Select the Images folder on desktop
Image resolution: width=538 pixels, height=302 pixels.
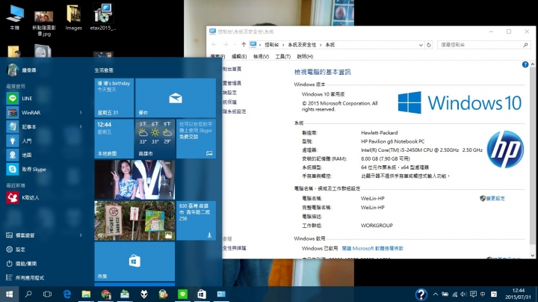click(x=73, y=17)
